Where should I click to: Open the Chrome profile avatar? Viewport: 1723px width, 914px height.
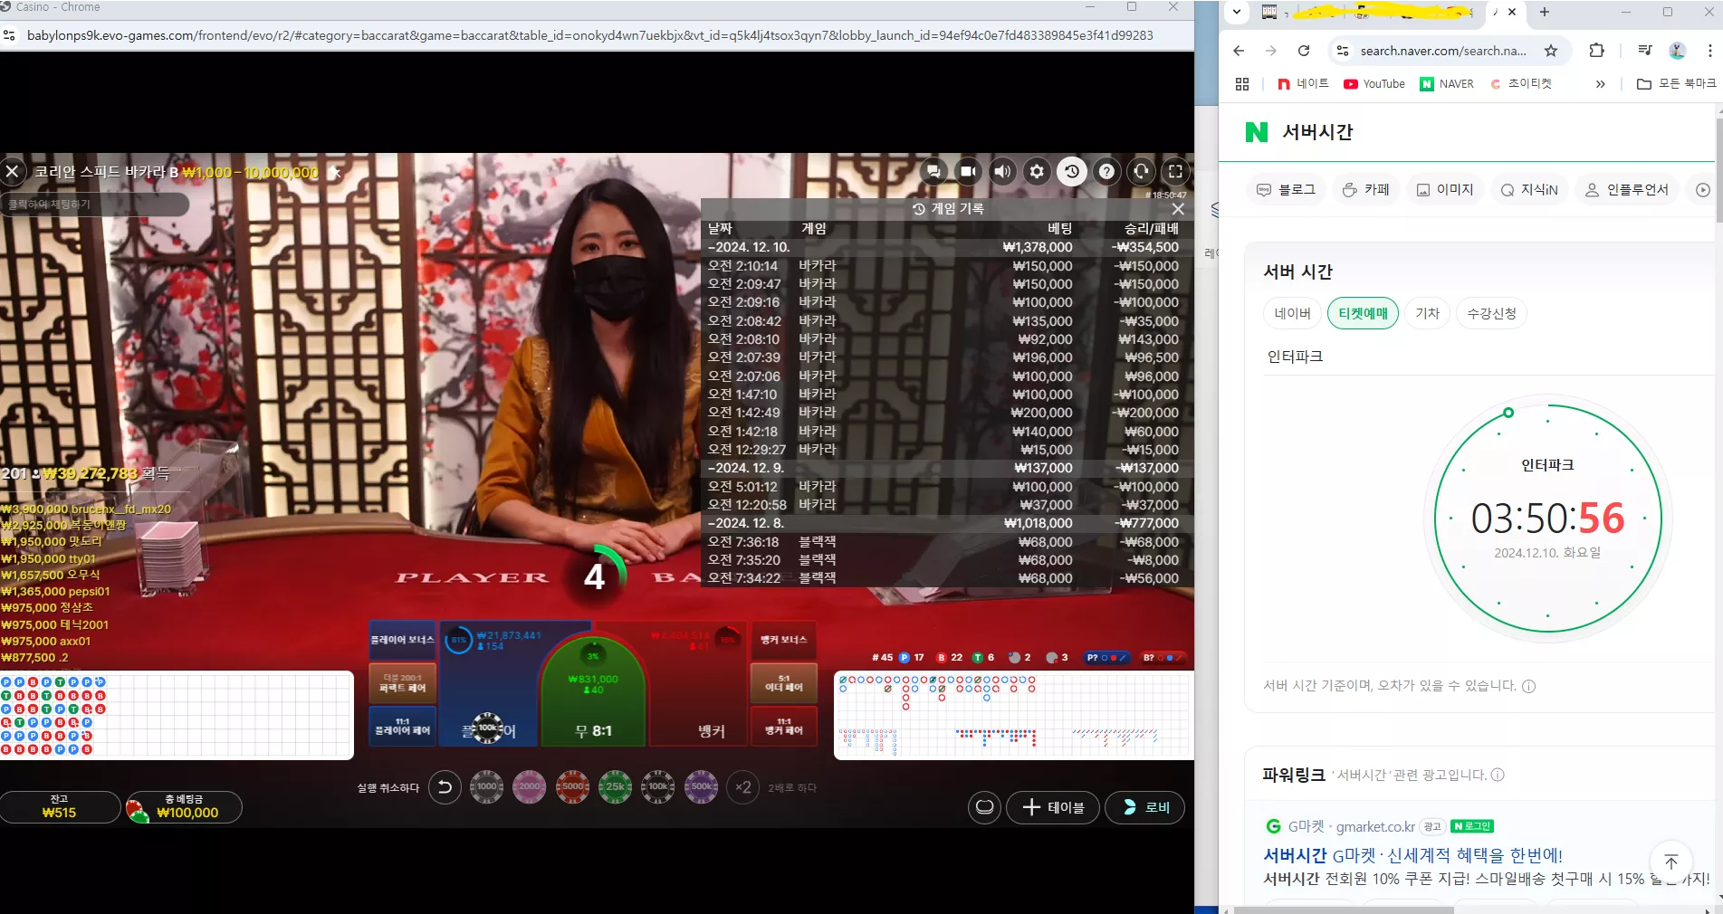(x=1678, y=51)
